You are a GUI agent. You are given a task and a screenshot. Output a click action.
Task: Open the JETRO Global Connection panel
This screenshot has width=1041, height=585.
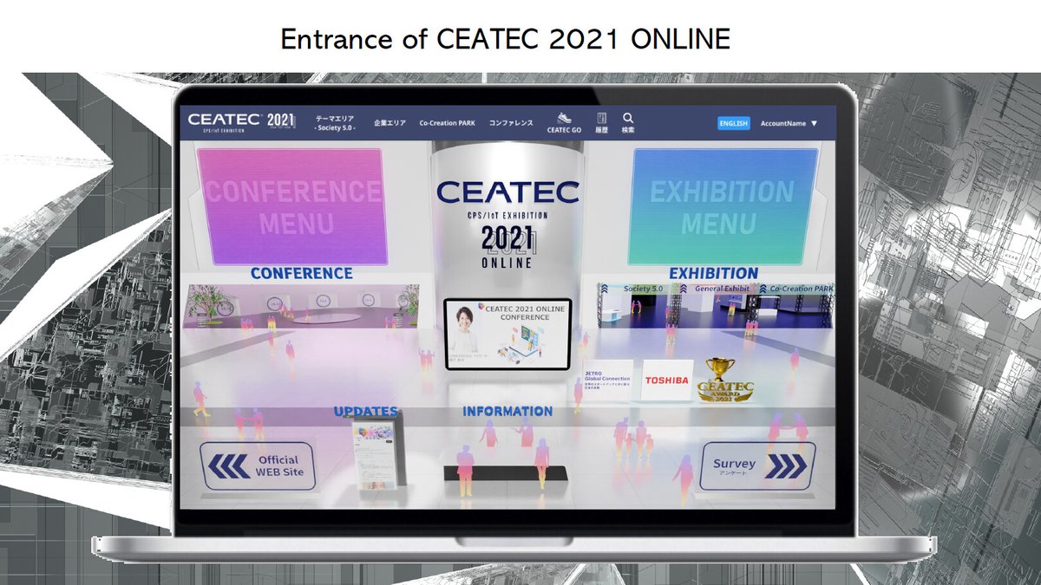pyautogui.click(x=607, y=380)
